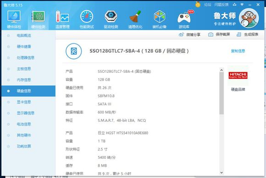
Task: Click the 鲁大师 mascot avatar
Action: point(249,18)
